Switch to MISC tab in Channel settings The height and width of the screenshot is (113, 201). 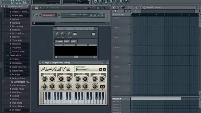[x=67, y=41]
